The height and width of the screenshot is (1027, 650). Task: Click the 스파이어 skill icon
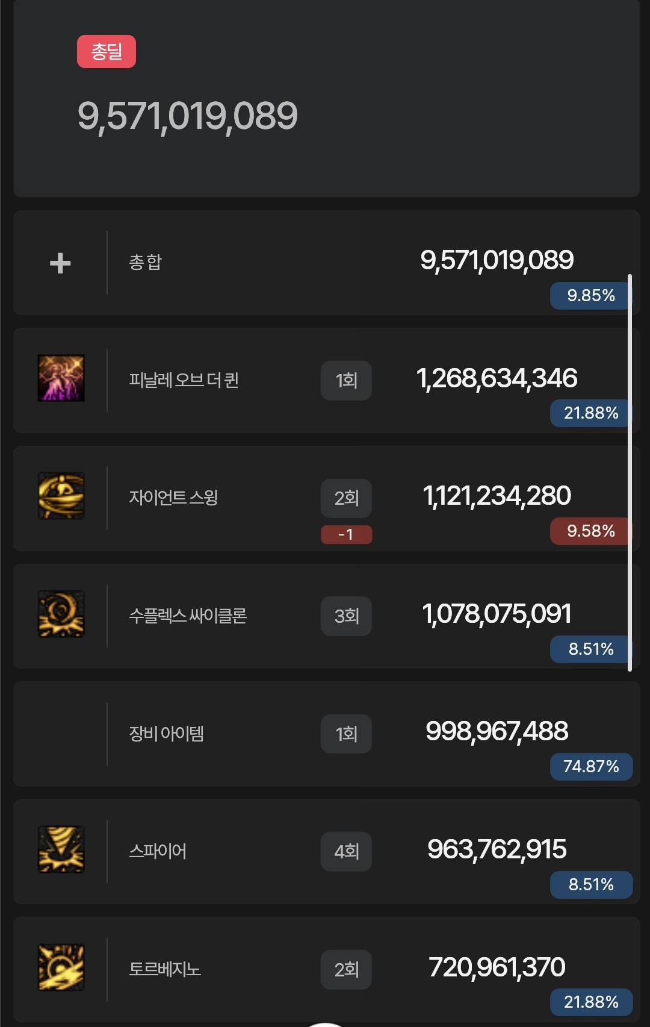pyautogui.click(x=61, y=849)
